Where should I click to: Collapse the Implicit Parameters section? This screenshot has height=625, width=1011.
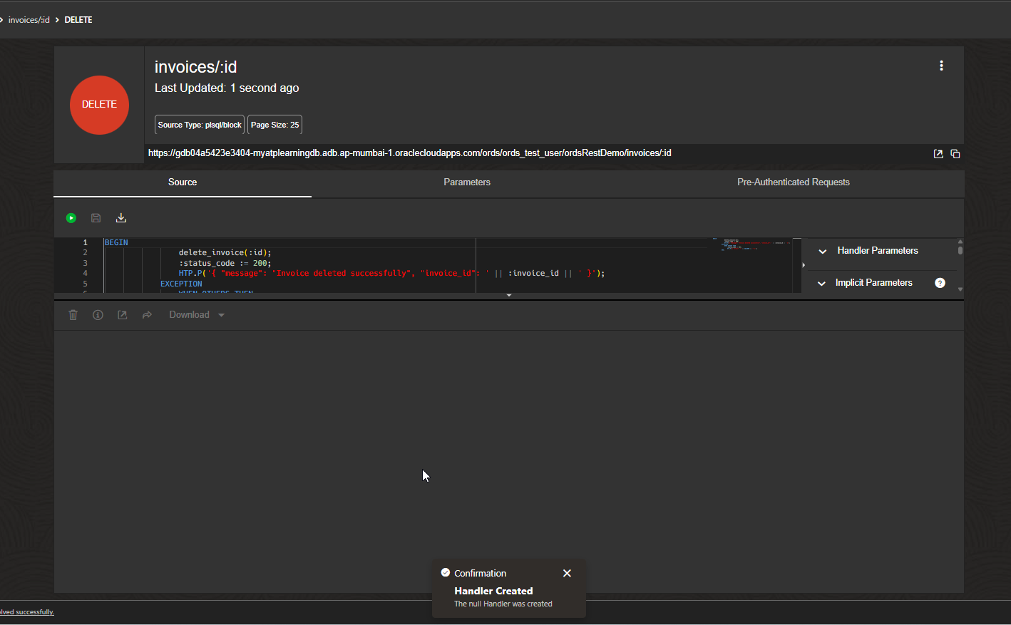[822, 282]
